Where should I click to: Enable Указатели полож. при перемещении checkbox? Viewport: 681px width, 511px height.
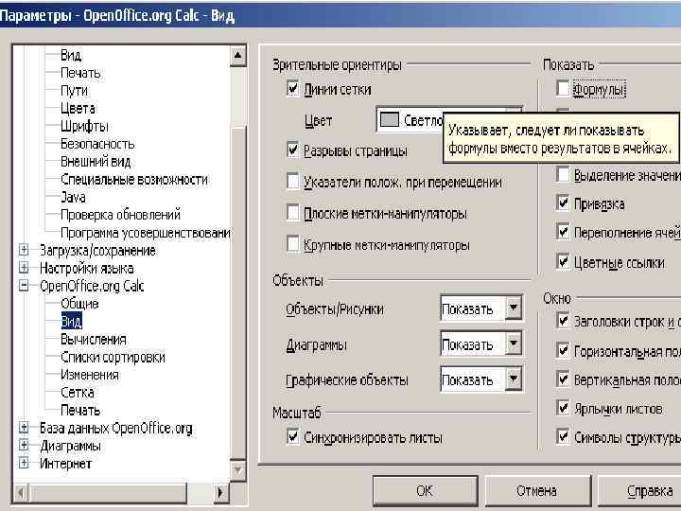click(x=293, y=181)
